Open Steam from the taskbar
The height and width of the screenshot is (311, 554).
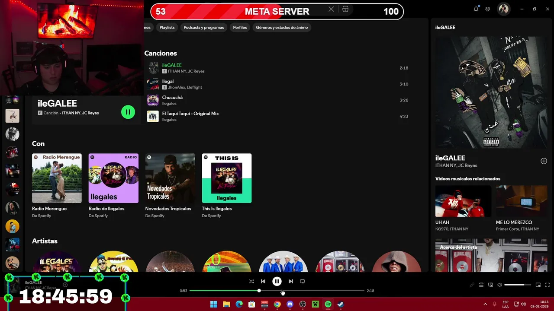tap(341, 304)
